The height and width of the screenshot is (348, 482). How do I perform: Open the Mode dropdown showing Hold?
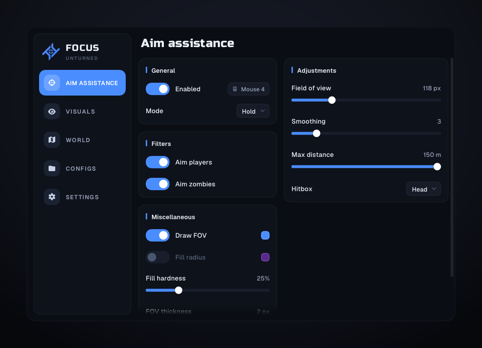click(253, 111)
